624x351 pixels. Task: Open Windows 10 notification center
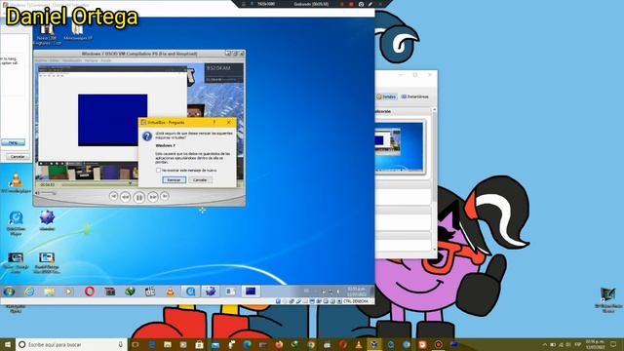click(x=613, y=344)
